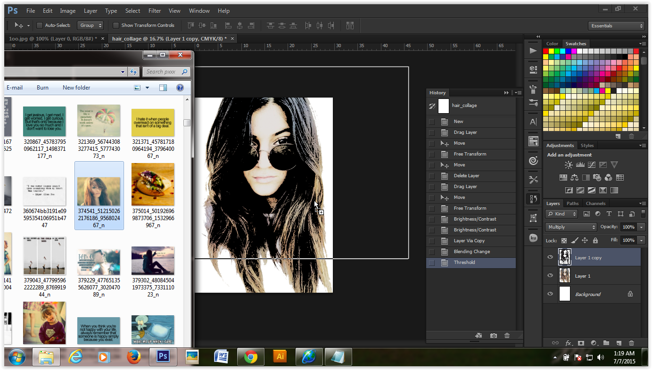Delete the selected layer with trash icon

point(631,343)
